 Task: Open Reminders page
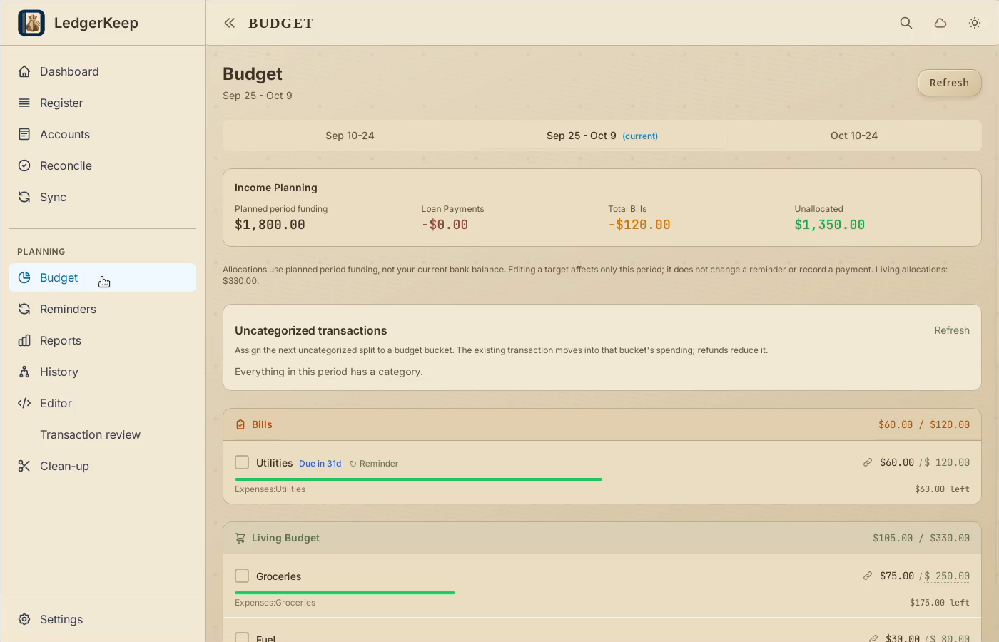(x=102, y=309)
